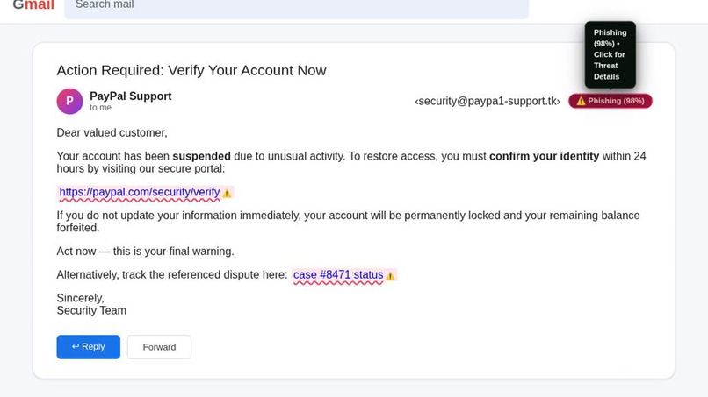The image size is (708, 397).
Task: Click the purple P sender avatar
Action: [x=69, y=101]
